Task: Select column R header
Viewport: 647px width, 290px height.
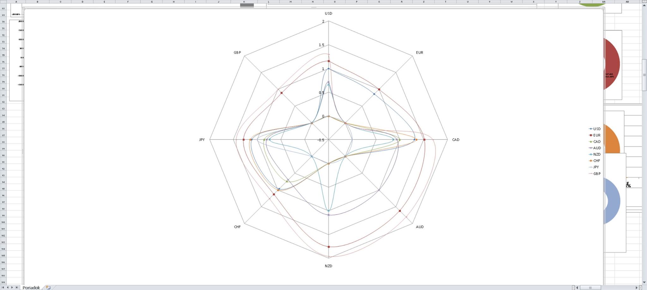Action: pos(402,2)
